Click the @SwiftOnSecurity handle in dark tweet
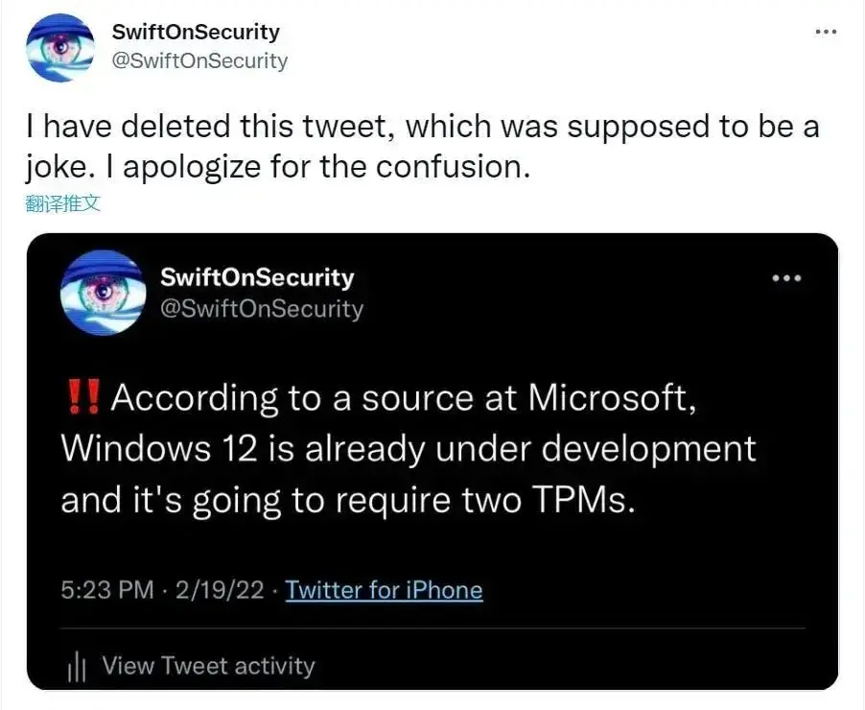865x710 pixels. click(262, 309)
